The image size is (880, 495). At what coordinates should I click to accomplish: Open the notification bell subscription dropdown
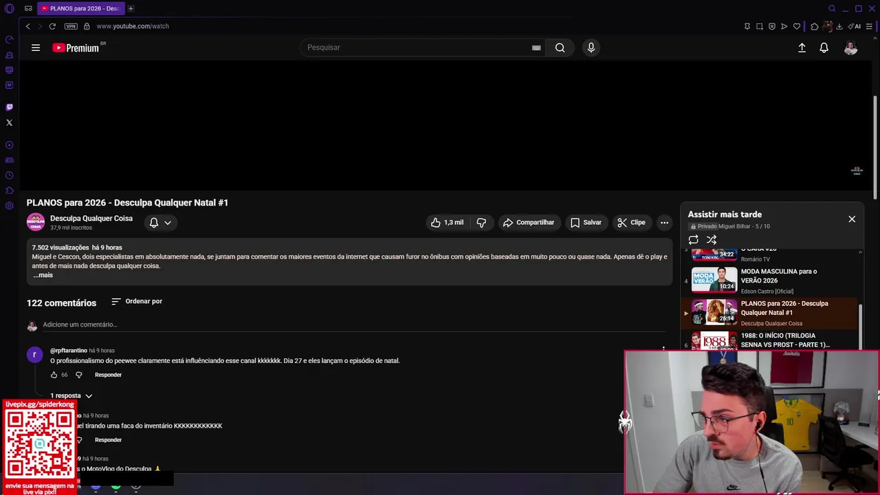point(160,223)
